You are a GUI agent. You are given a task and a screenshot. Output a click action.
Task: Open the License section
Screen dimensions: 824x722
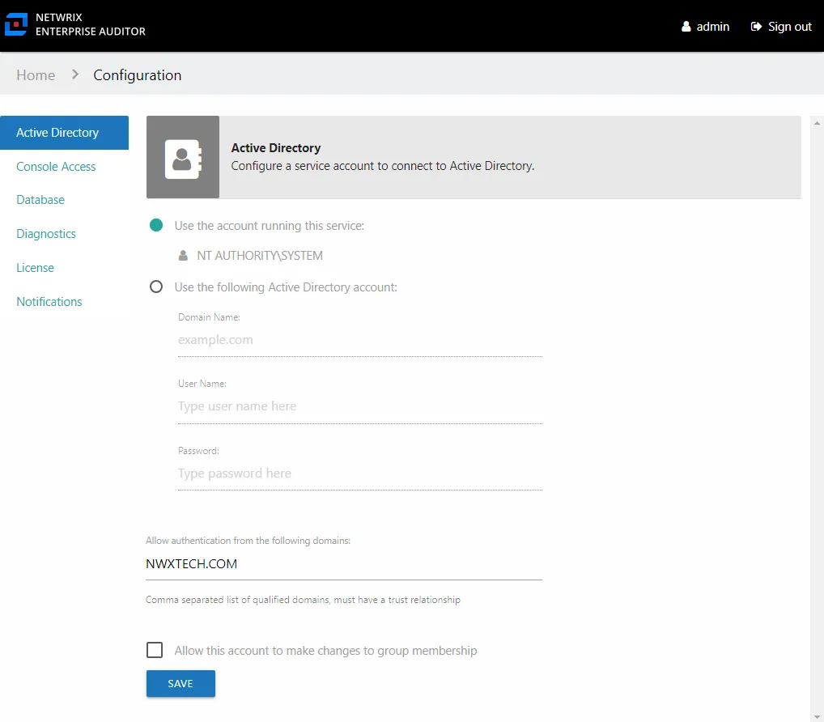click(35, 267)
